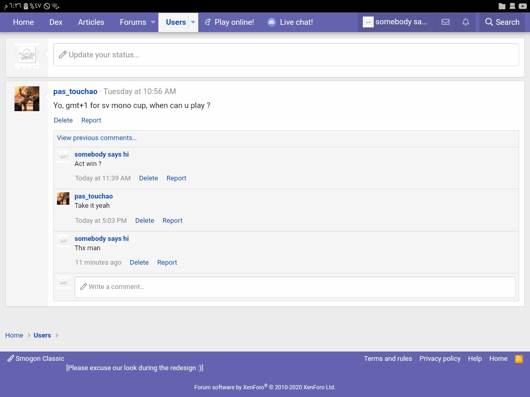
Task: Report the 'Take it yeah' comment
Action: 172,221
